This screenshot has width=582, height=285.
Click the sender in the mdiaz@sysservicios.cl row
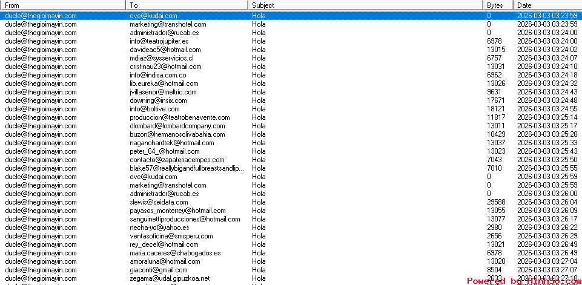tap(41, 58)
